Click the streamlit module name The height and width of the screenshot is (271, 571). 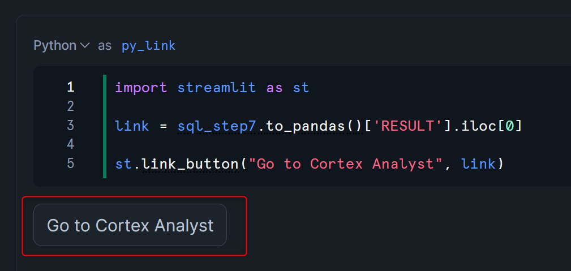[217, 88]
